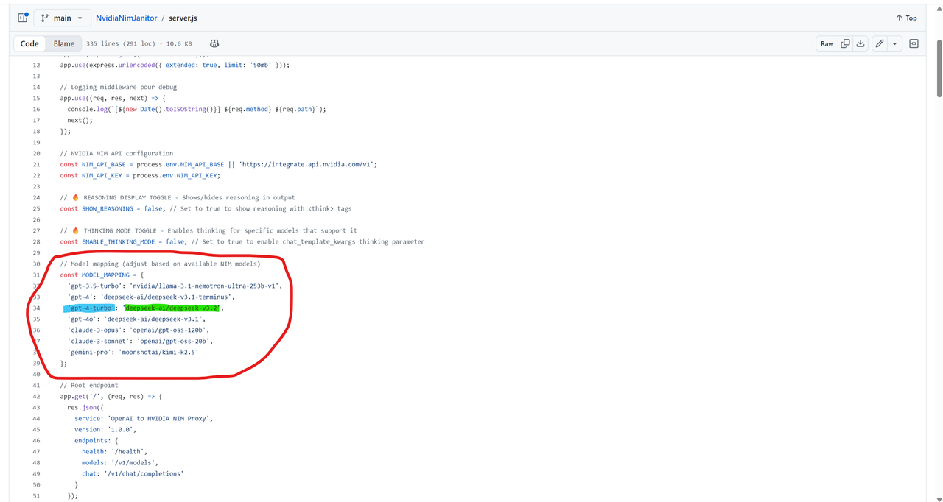Select line number 15

36,98
